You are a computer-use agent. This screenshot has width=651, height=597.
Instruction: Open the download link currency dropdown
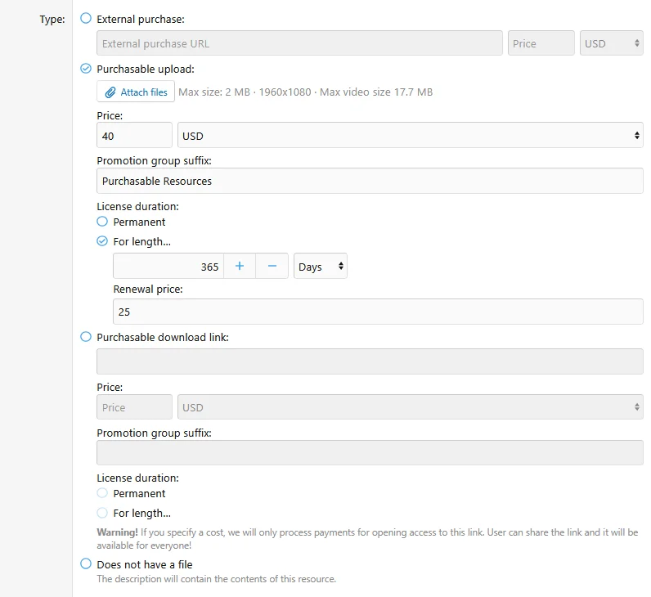pyautogui.click(x=410, y=407)
